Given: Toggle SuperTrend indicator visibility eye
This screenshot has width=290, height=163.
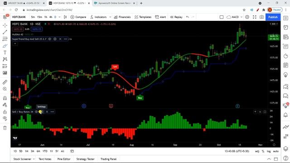Looking at the screenshot, I should pyautogui.click(x=49, y=39).
